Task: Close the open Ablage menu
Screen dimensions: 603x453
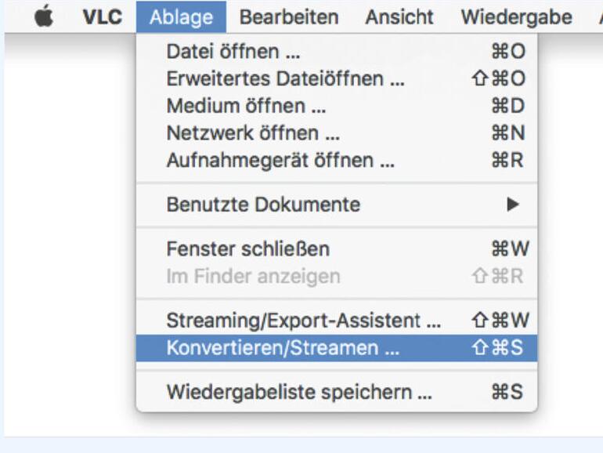Action: click(x=181, y=16)
